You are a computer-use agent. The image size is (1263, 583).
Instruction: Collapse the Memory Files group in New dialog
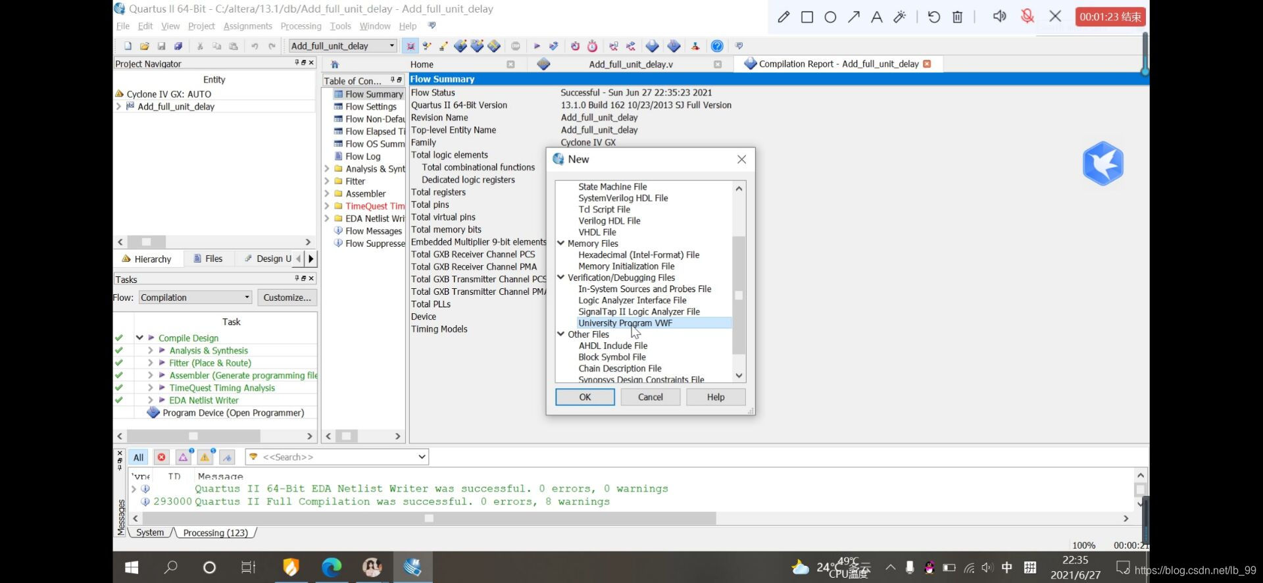(x=561, y=243)
